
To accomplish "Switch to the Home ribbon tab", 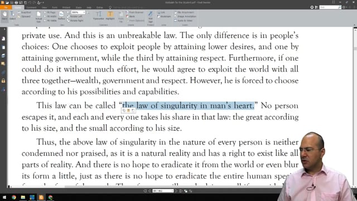I will pyautogui.click(x=18, y=7).
